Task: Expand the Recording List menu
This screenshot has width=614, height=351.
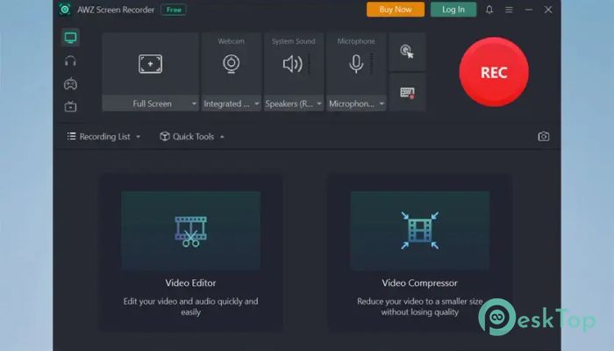Action: [x=104, y=136]
